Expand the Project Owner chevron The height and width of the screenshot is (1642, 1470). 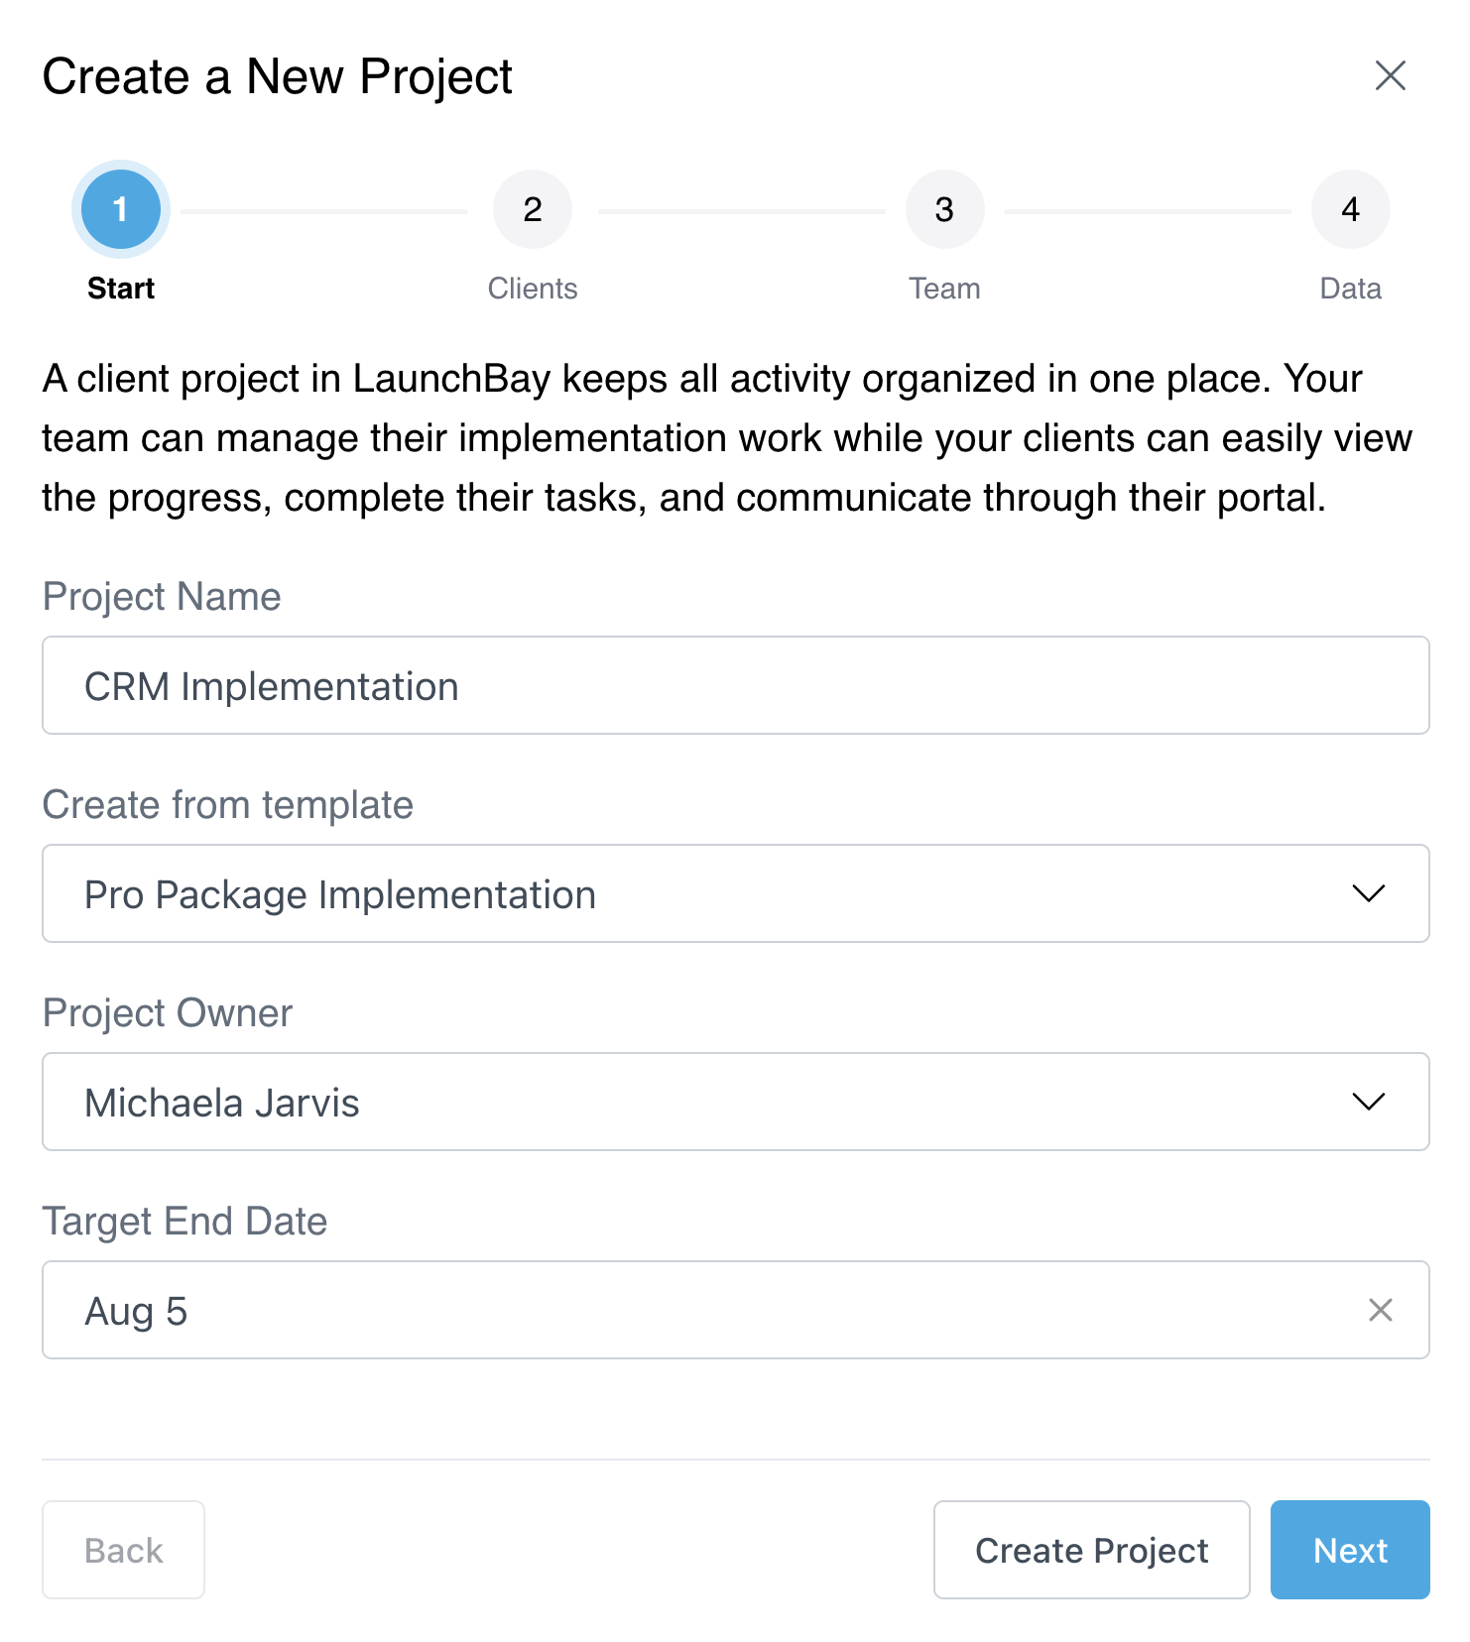(1368, 1102)
